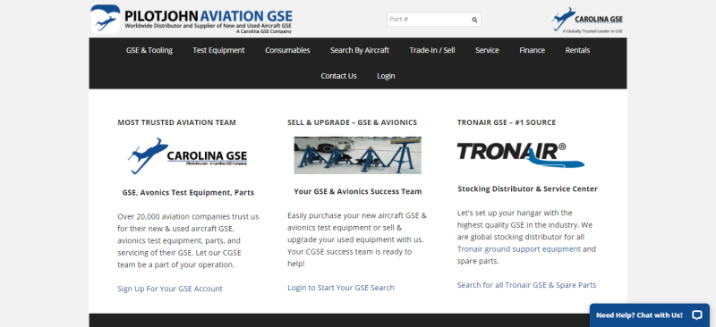Click the chat bubble icon
Viewport: 716px width, 327px height.
pyautogui.click(x=696, y=314)
